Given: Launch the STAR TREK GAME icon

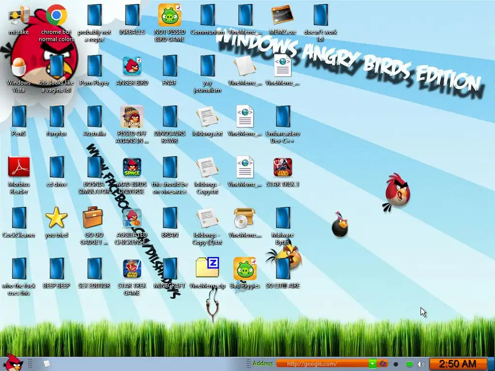Looking at the screenshot, I should 132,269.
